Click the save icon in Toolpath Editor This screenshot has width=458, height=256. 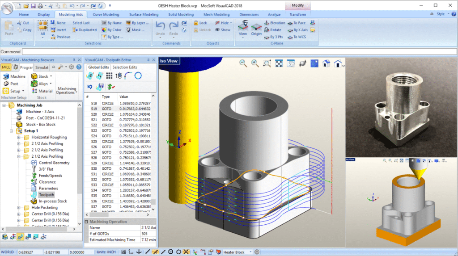point(100,87)
